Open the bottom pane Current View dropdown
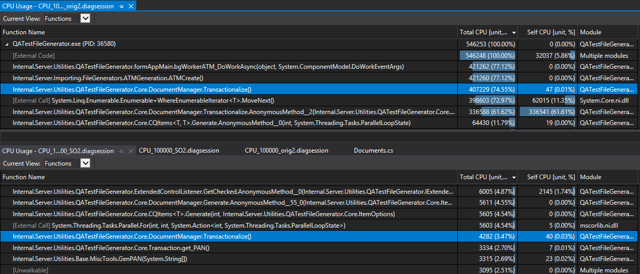640x274 pixels. click(x=86, y=163)
